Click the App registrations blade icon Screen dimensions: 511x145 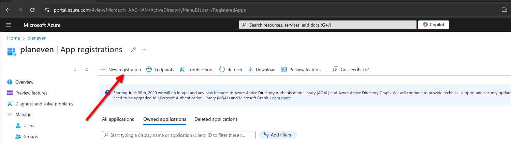12,51
